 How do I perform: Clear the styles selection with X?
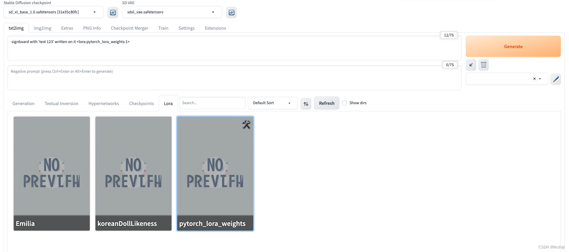click(x=534, y=79)
